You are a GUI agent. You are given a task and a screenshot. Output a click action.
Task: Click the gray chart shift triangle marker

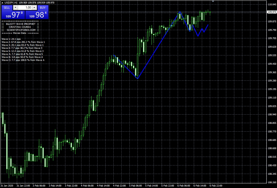point(213,2)
